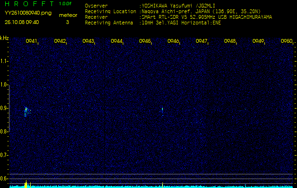The image size is (297, 188).
Task: Click the 'meteor' count label
Action: [68, 15]
